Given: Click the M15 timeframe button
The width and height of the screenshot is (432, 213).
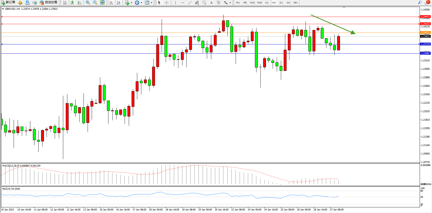Looking at the screenshot, I should [x=252, y=3].
